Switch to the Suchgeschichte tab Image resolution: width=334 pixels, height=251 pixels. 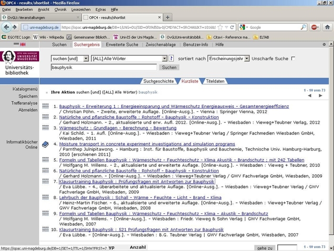[158, 81]
